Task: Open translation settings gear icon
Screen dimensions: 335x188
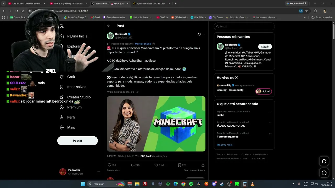Action: tap(154, 44)
